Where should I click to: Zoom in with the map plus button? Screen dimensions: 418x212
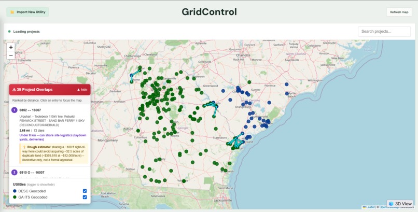11,47
